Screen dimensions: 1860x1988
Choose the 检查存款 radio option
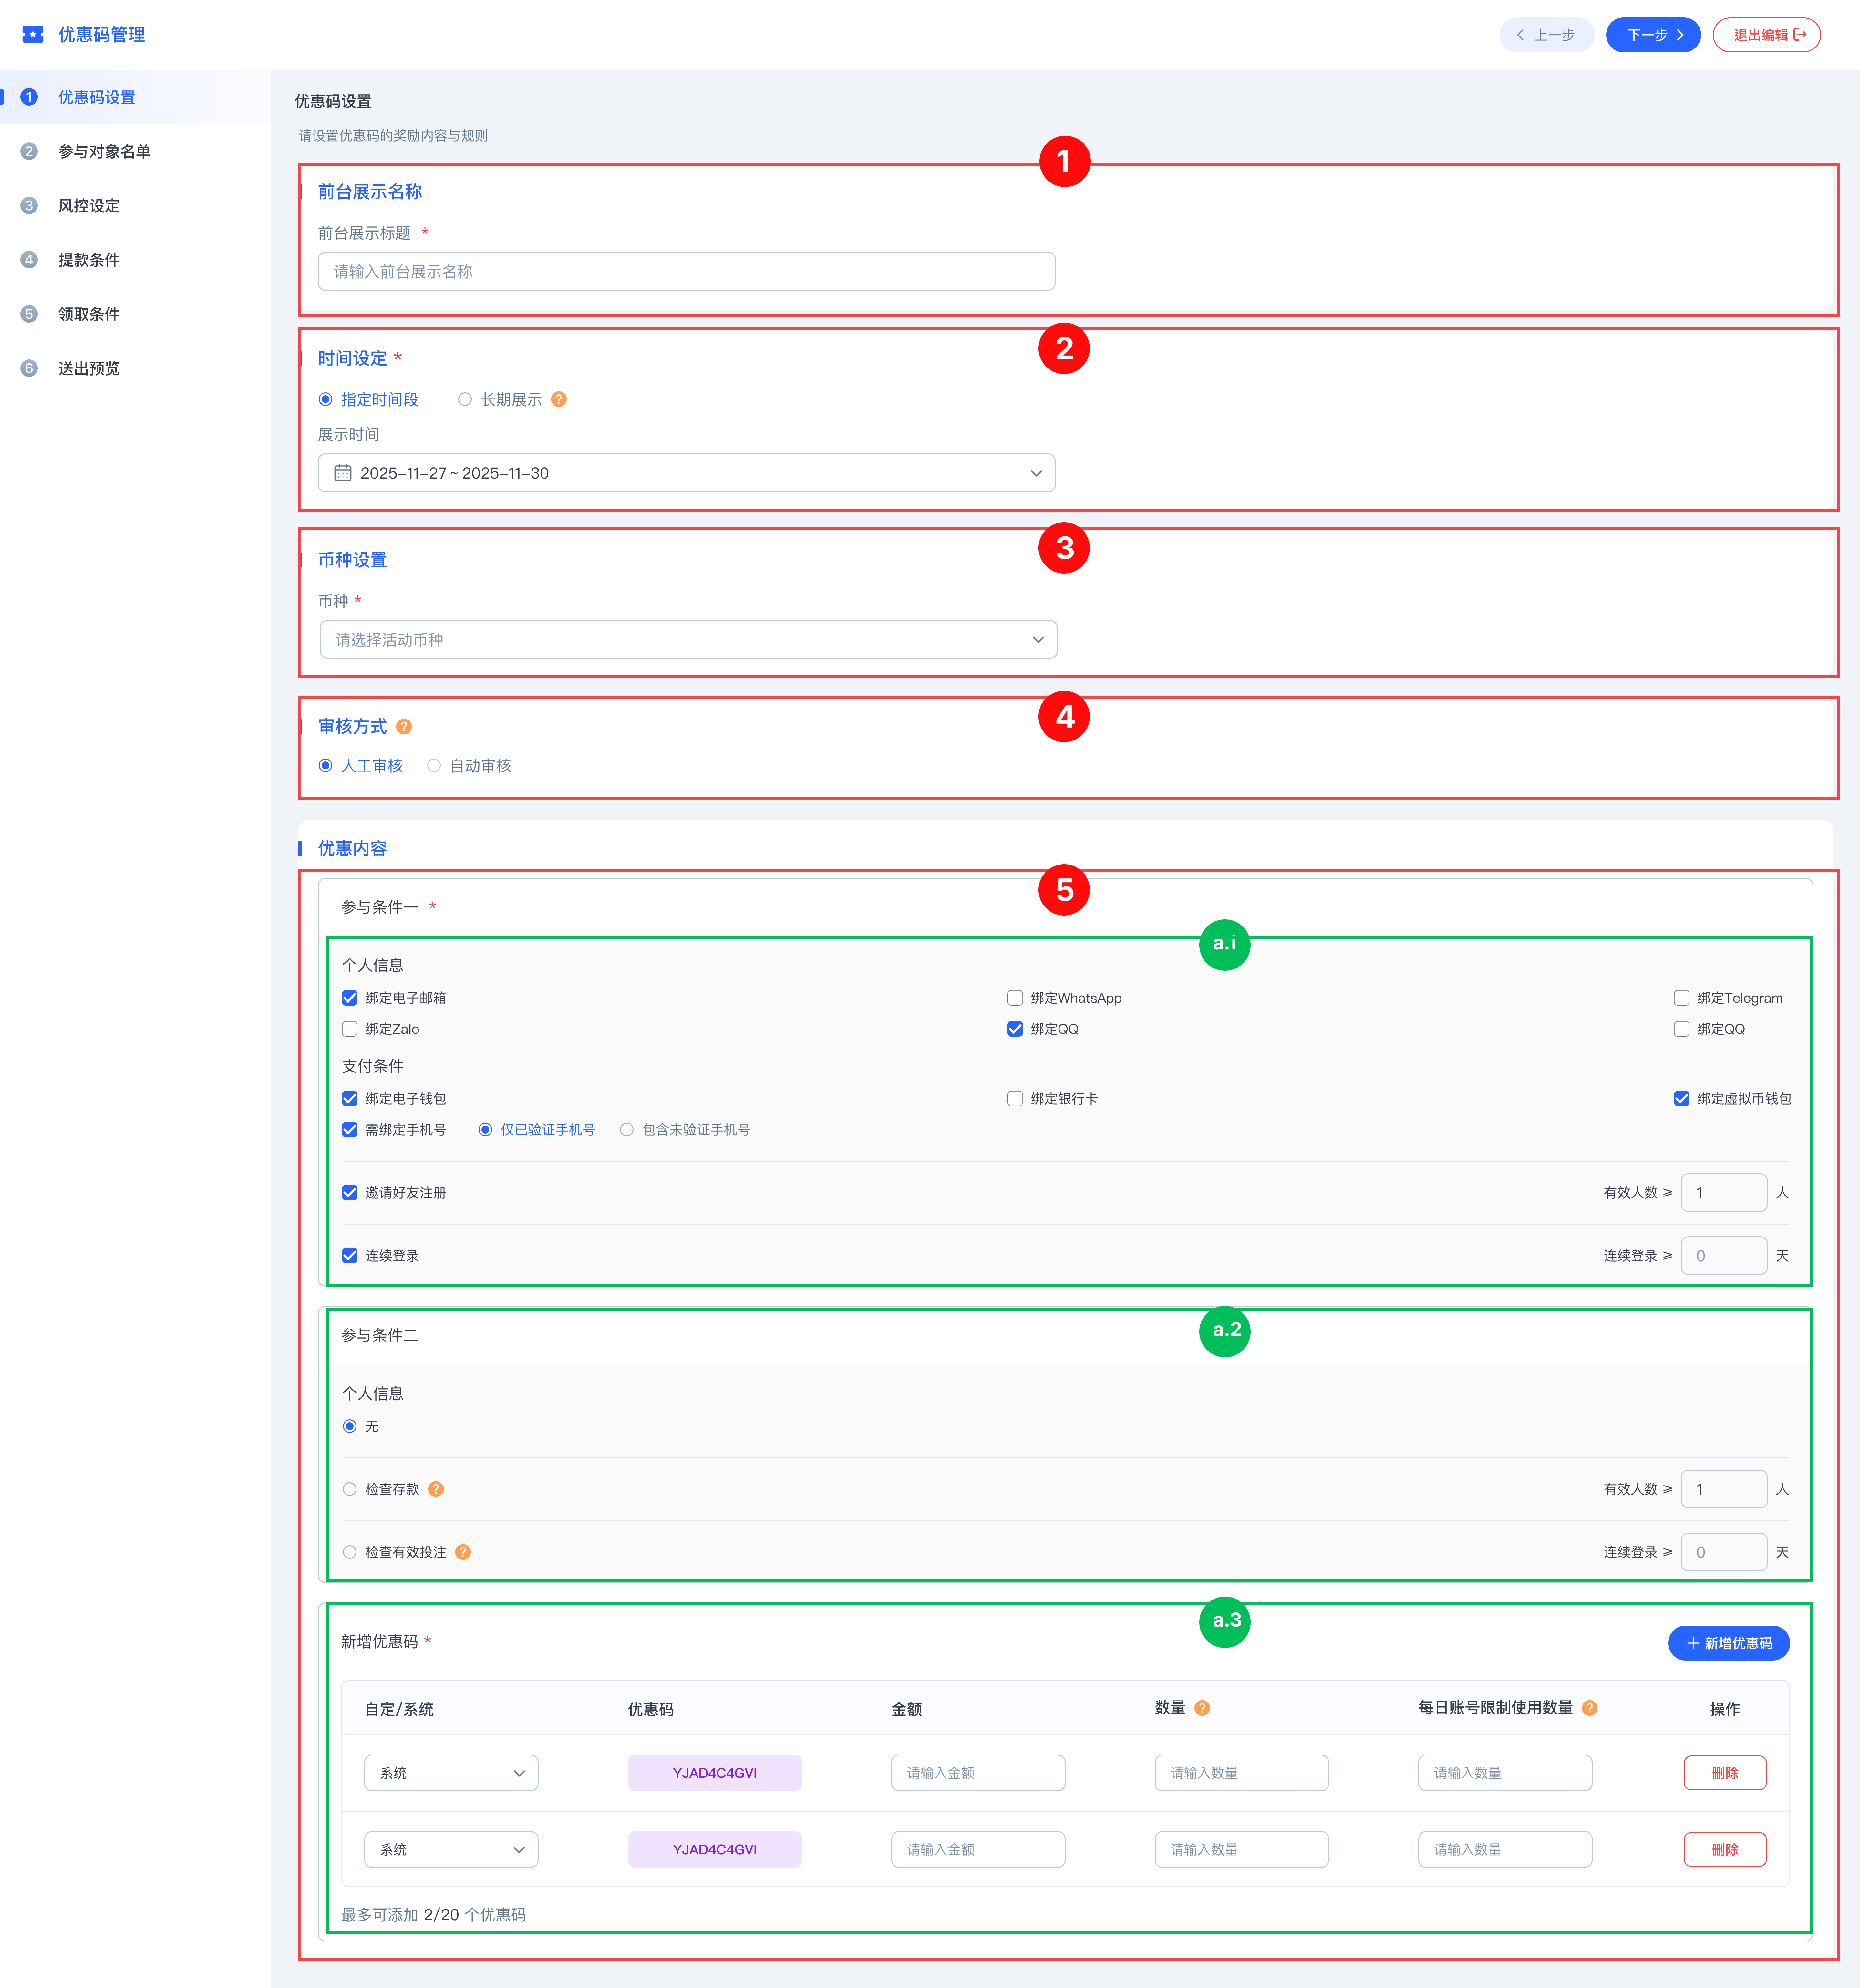pyautogui.click(x=350, y=1489)
